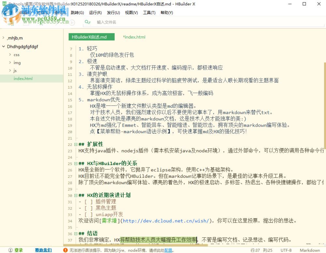This screenshot has width=326, height=253.
Task: Click the '4. 无鼠标操作' list item text
Action: click(96, 87)
